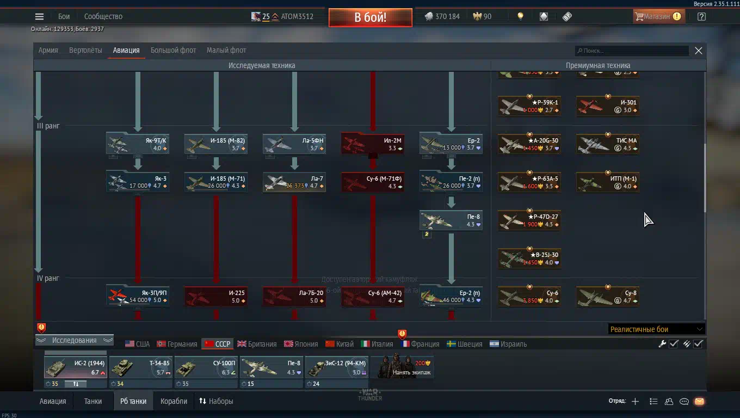This screenshot has height=418, width=740.
Task: Select the СУ-100П crew slot
Action: pos(206,367)
